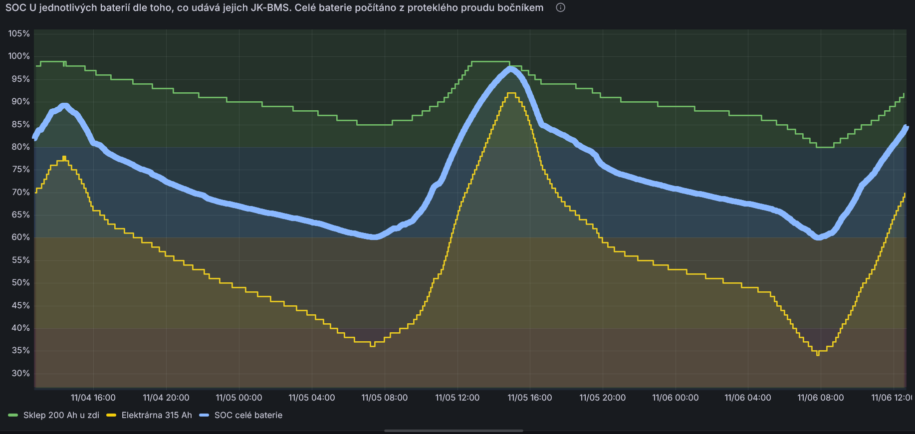Click the '11/05 04:00' time axis label
Image resolution: width=915 pixels, height=434 pixels.
click(x=312, y=398)
